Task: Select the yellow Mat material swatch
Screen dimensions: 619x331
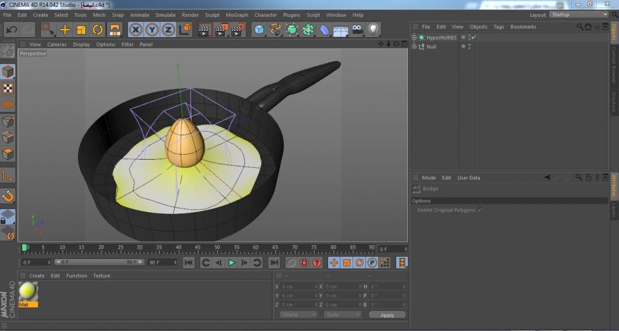Action: 28,291
